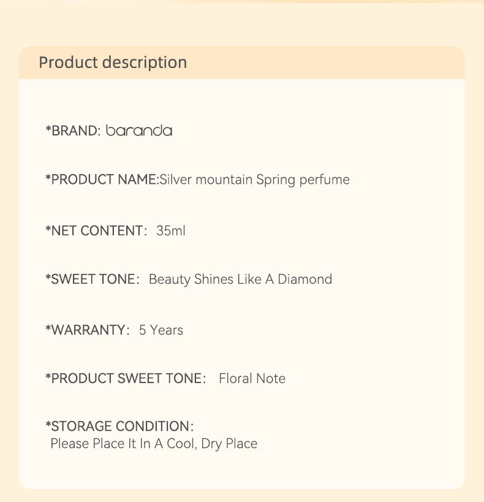Click the word "perfume" in product name
484x502 pixels.
point(324,180)
